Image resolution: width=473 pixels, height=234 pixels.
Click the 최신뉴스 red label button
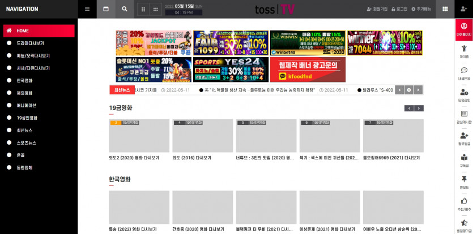(122, 90)
